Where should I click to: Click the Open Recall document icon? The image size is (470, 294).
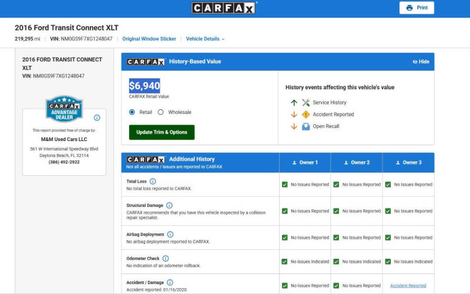tap(305, 126)
